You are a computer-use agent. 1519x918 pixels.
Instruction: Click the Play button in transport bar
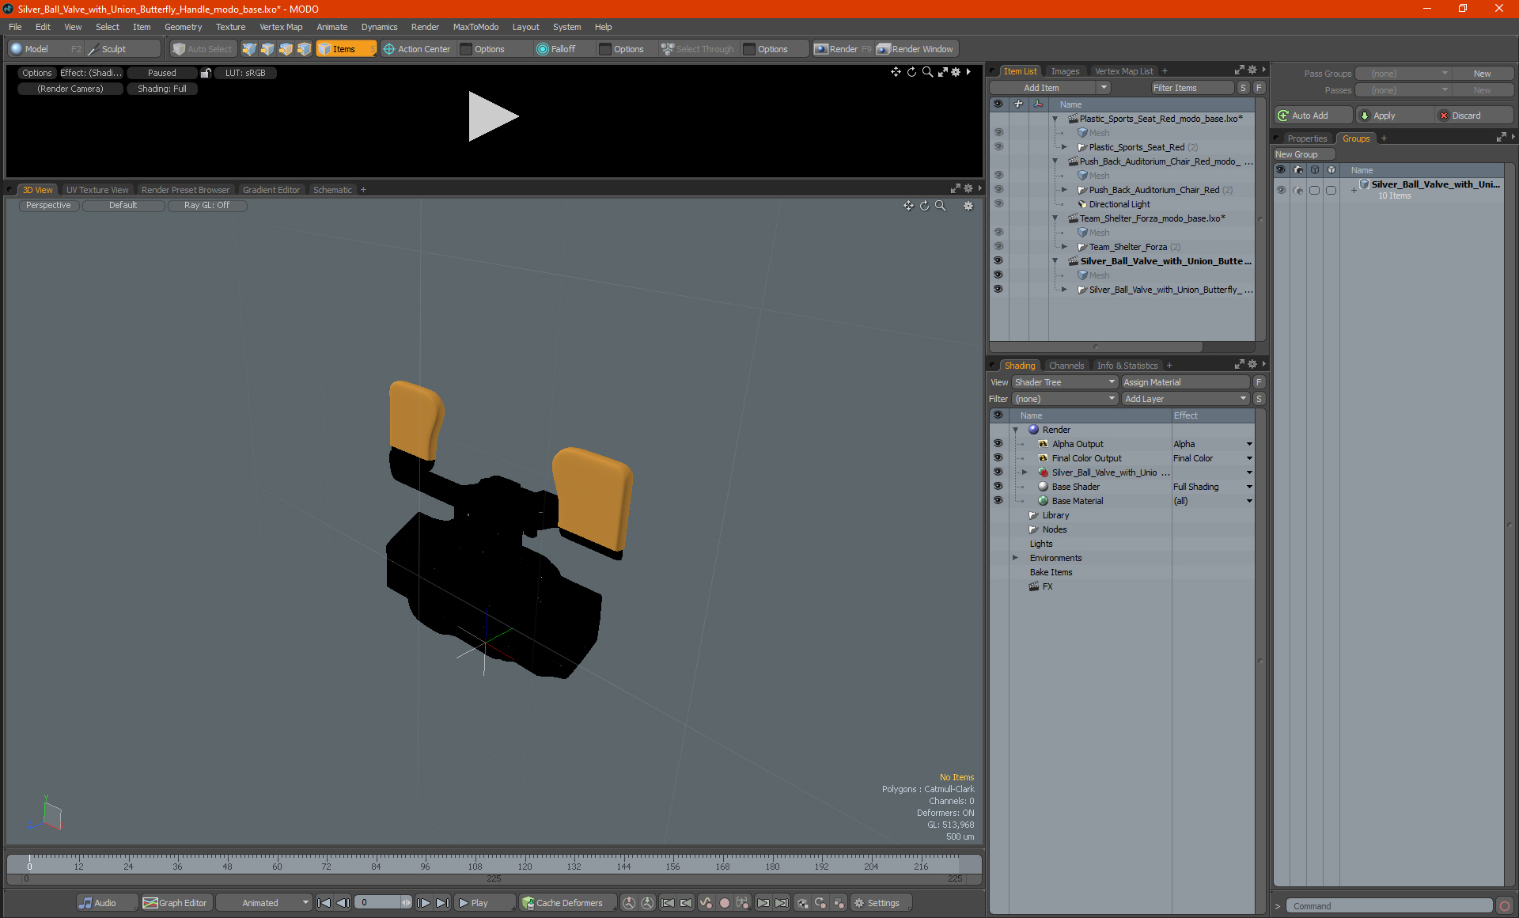(483, 903)
